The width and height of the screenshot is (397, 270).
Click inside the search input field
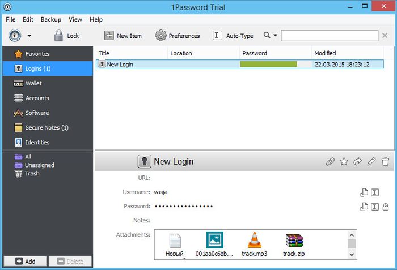(x=329, y=36)
